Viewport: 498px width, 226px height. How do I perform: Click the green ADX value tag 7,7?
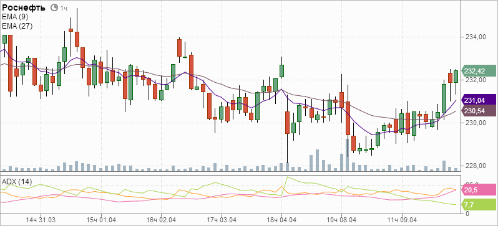pyautogui.click(x=478, y=205)
